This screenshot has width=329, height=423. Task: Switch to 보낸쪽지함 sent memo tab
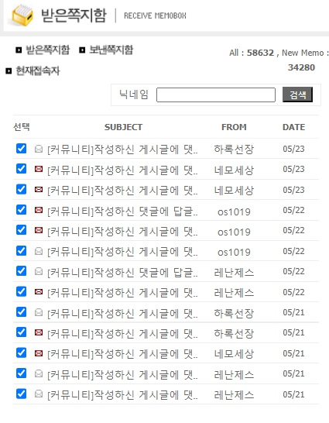tap(111, 50)
